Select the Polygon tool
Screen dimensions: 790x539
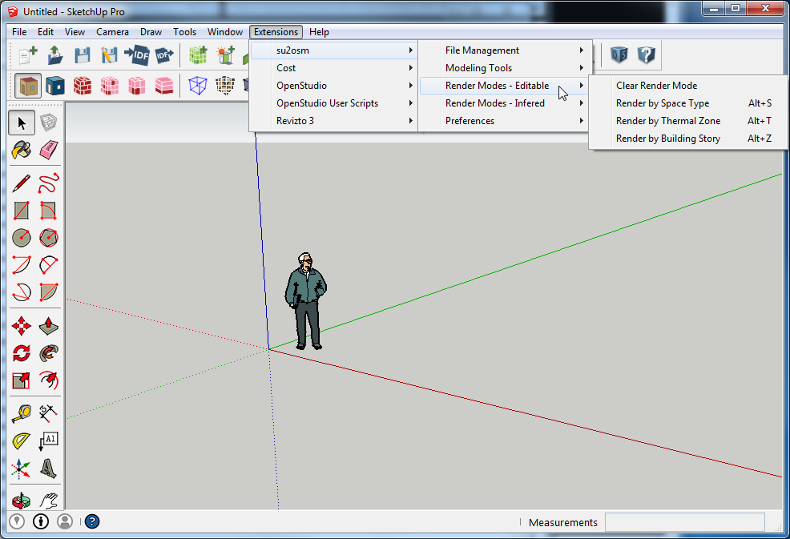click(x=48, y=238)
